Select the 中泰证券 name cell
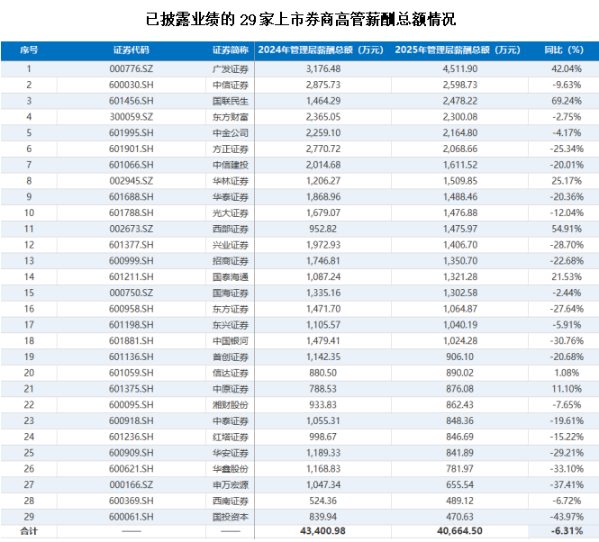This screenshot has width=599, height=542. [x=231, y=421]
